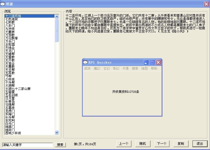Select 万杀门 in the list

coord(30,41)
